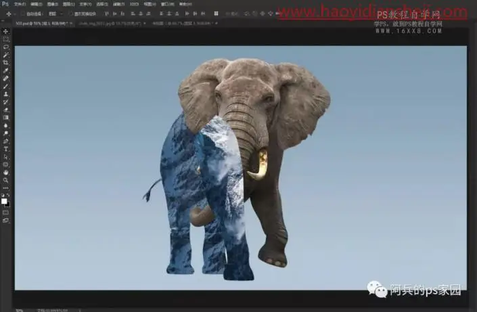Click the Distribute Top Edges icon
The image size is (477, 312).
tap(162, 14)
